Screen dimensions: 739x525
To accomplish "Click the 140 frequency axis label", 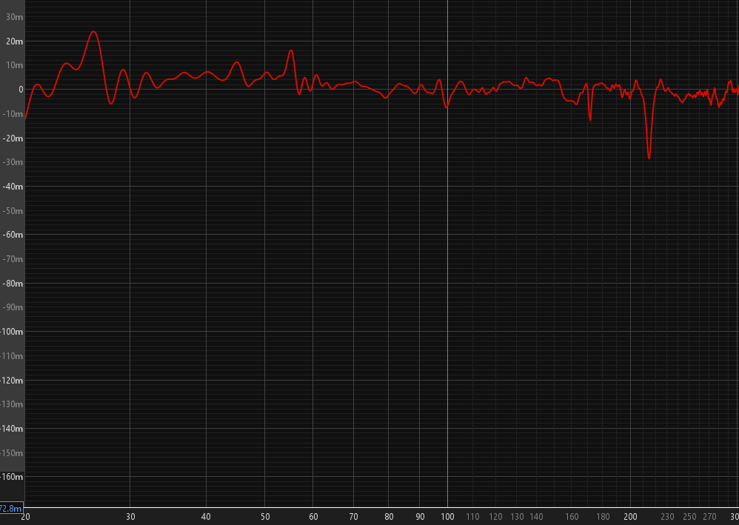I will [536, 517].
